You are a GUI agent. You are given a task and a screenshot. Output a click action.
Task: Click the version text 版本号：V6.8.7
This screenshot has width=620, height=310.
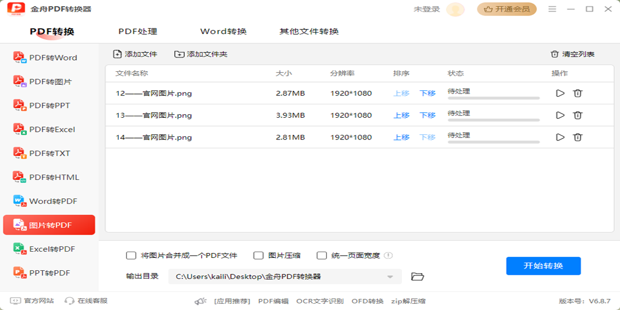tap(584, 301)
